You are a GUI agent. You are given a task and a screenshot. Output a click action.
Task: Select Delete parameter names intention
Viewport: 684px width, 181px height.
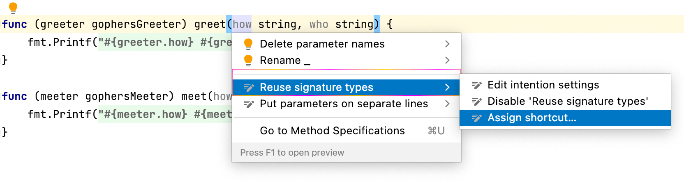click(x=347, y=44)
